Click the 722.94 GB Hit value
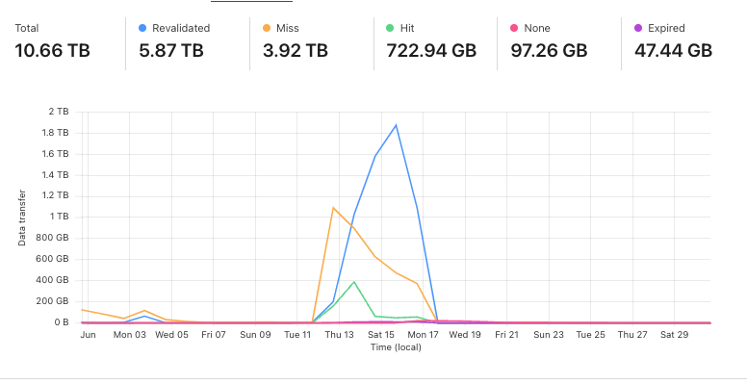The height and width of the screenshot is (384, 747). (431, 50)
